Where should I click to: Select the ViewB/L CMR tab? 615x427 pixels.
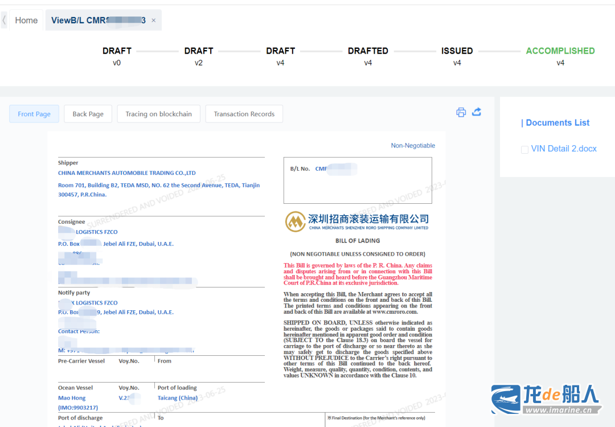click(98, 20)
